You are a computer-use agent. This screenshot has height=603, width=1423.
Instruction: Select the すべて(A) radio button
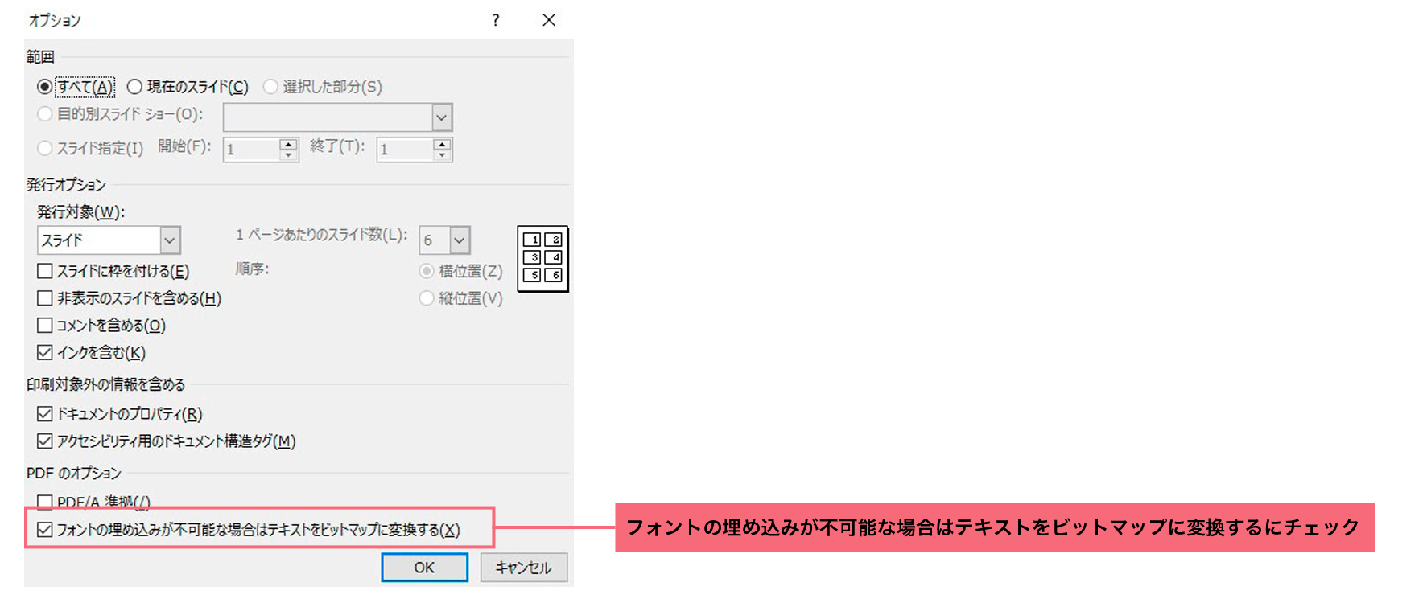(45, 87)
